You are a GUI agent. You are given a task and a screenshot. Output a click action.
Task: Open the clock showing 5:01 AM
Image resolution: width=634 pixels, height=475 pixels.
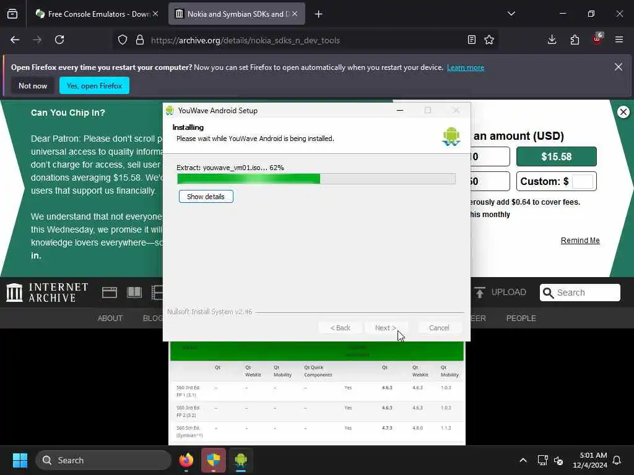pos(590,460)
